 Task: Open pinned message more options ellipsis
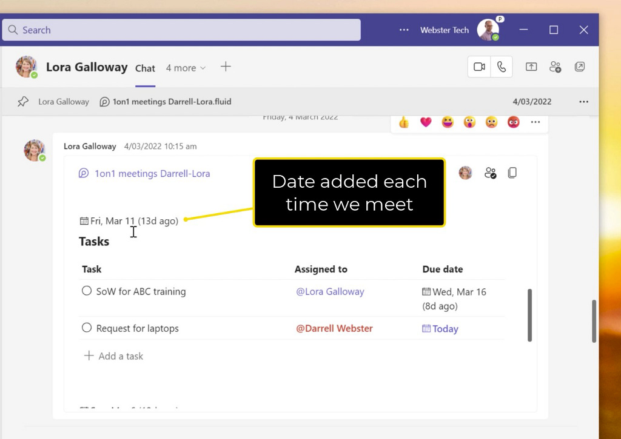[x=584, y=102]
